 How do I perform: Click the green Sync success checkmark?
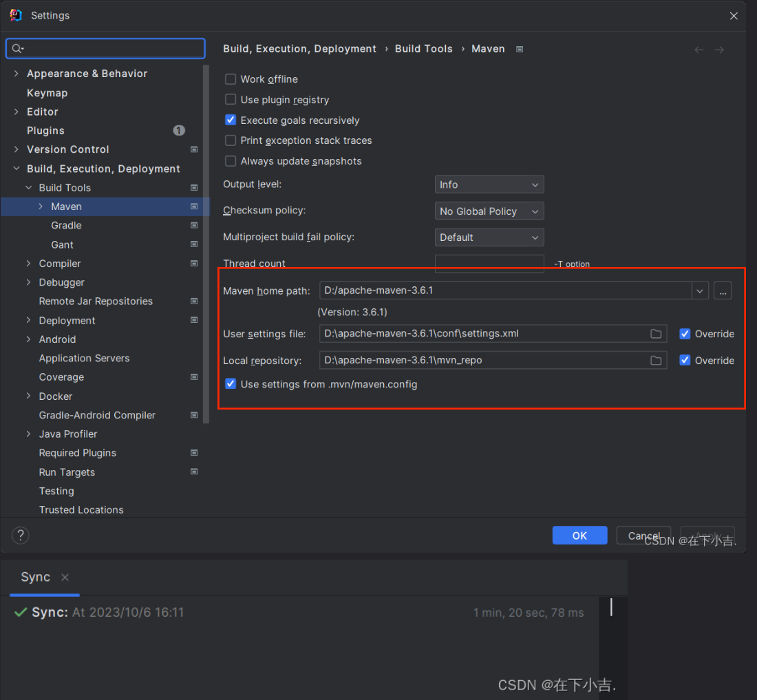click(20, 612)
